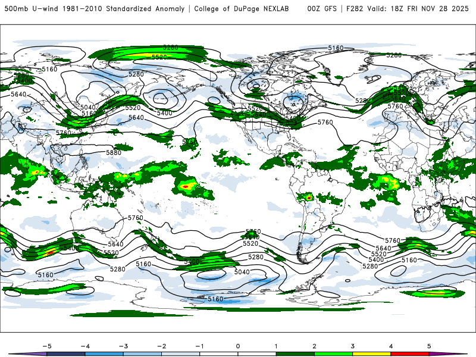Select the light blue swatch between -3 and -2
Screen dimensions: 476x357
point(142,354)
